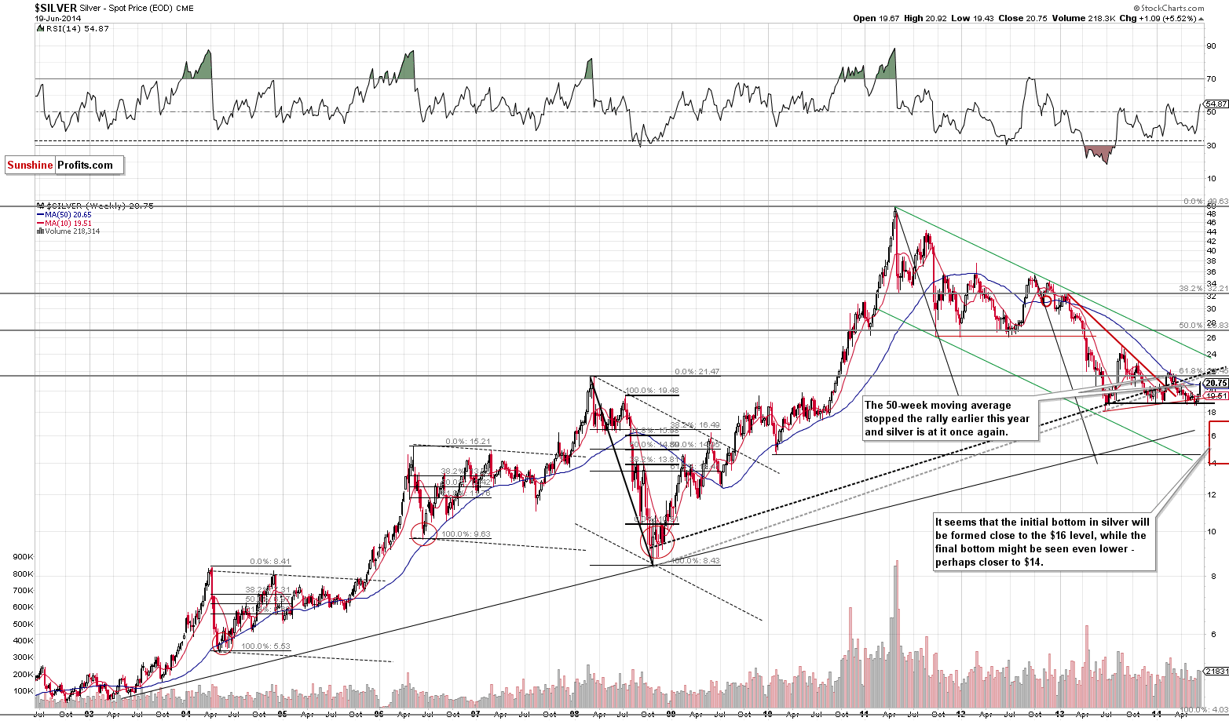The height and width of the screenshot is (721, 1229).
Task: Click the 20.75 last-price tag on price axis
Action: (x=1216, y=383)
